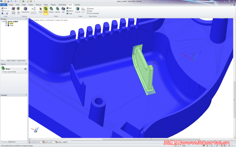Screen dimensions: 236x147
Task: Select the Subtract mesh tool
Action: (51, 10)
